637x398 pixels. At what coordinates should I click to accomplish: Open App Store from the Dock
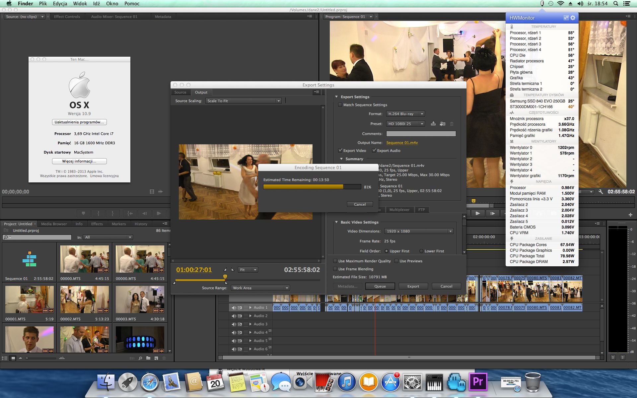point(390,382)
